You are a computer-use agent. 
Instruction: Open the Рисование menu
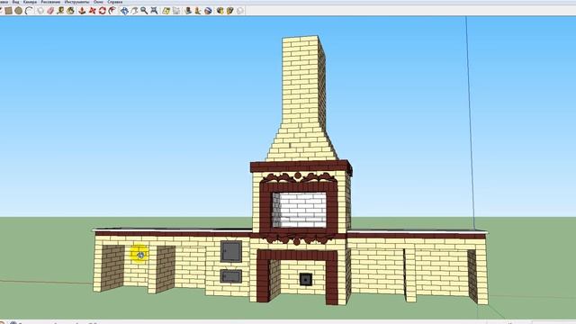pos(50,2)
